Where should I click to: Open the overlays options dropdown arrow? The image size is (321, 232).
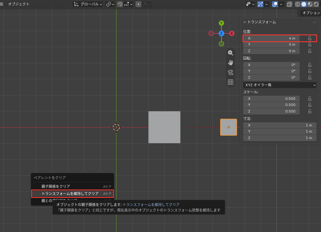pyautogui.click(x=281, y=4)
